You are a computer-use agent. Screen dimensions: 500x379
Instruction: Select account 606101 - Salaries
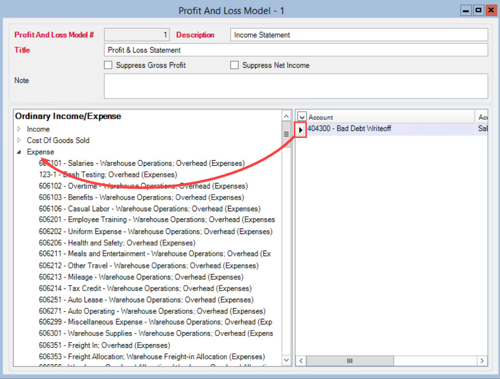click(142, 163)
